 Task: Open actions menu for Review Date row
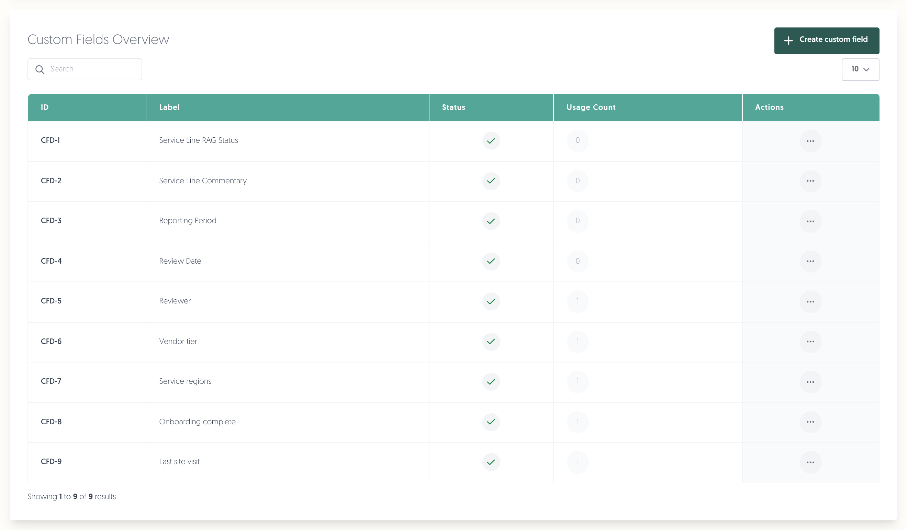coord(810,262)
